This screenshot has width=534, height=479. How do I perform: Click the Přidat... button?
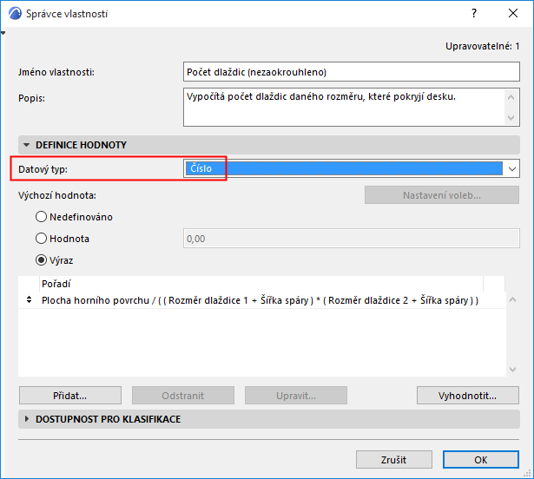tap(70, 396)
